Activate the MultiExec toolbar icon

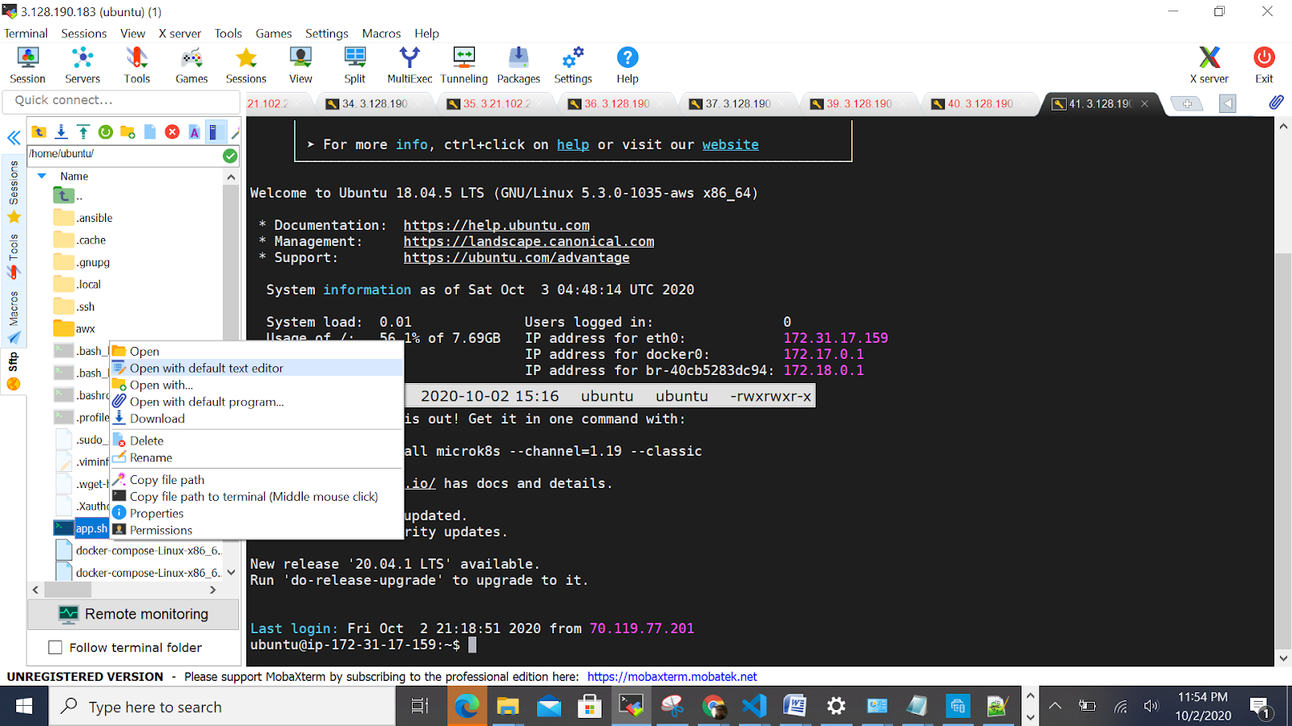[409, 65]
